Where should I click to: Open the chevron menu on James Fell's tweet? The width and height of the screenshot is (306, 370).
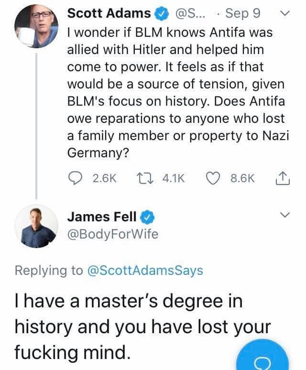(x=284, y=215)
